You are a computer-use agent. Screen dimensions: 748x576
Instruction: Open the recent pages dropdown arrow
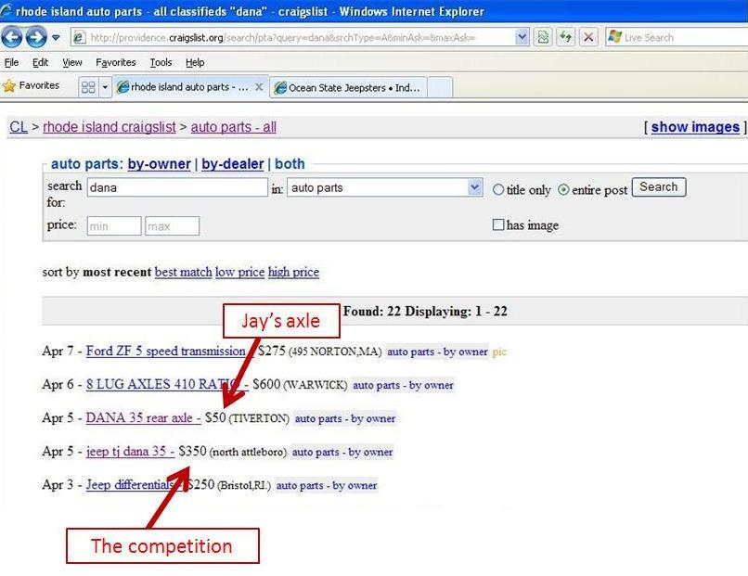tap(56, 37)
